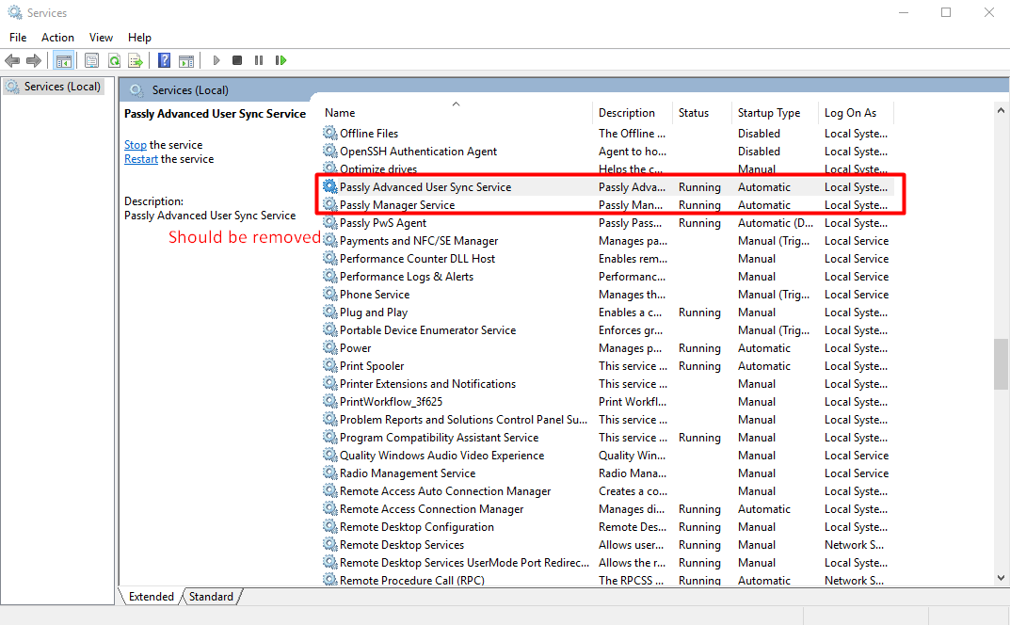Select Remote Desktop Configuration row
The height and width of the screenshot is (625, 1010).
pos(607,526)
